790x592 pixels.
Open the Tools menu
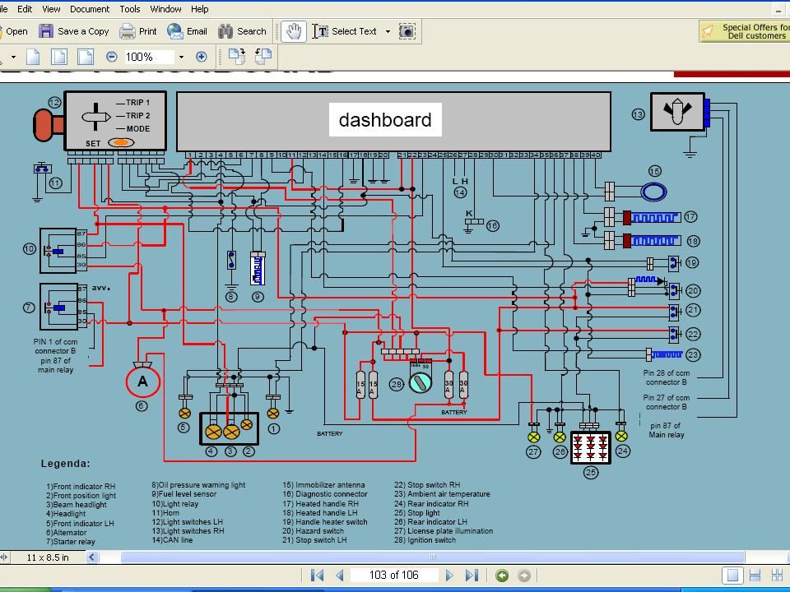[x=130, y=9]
